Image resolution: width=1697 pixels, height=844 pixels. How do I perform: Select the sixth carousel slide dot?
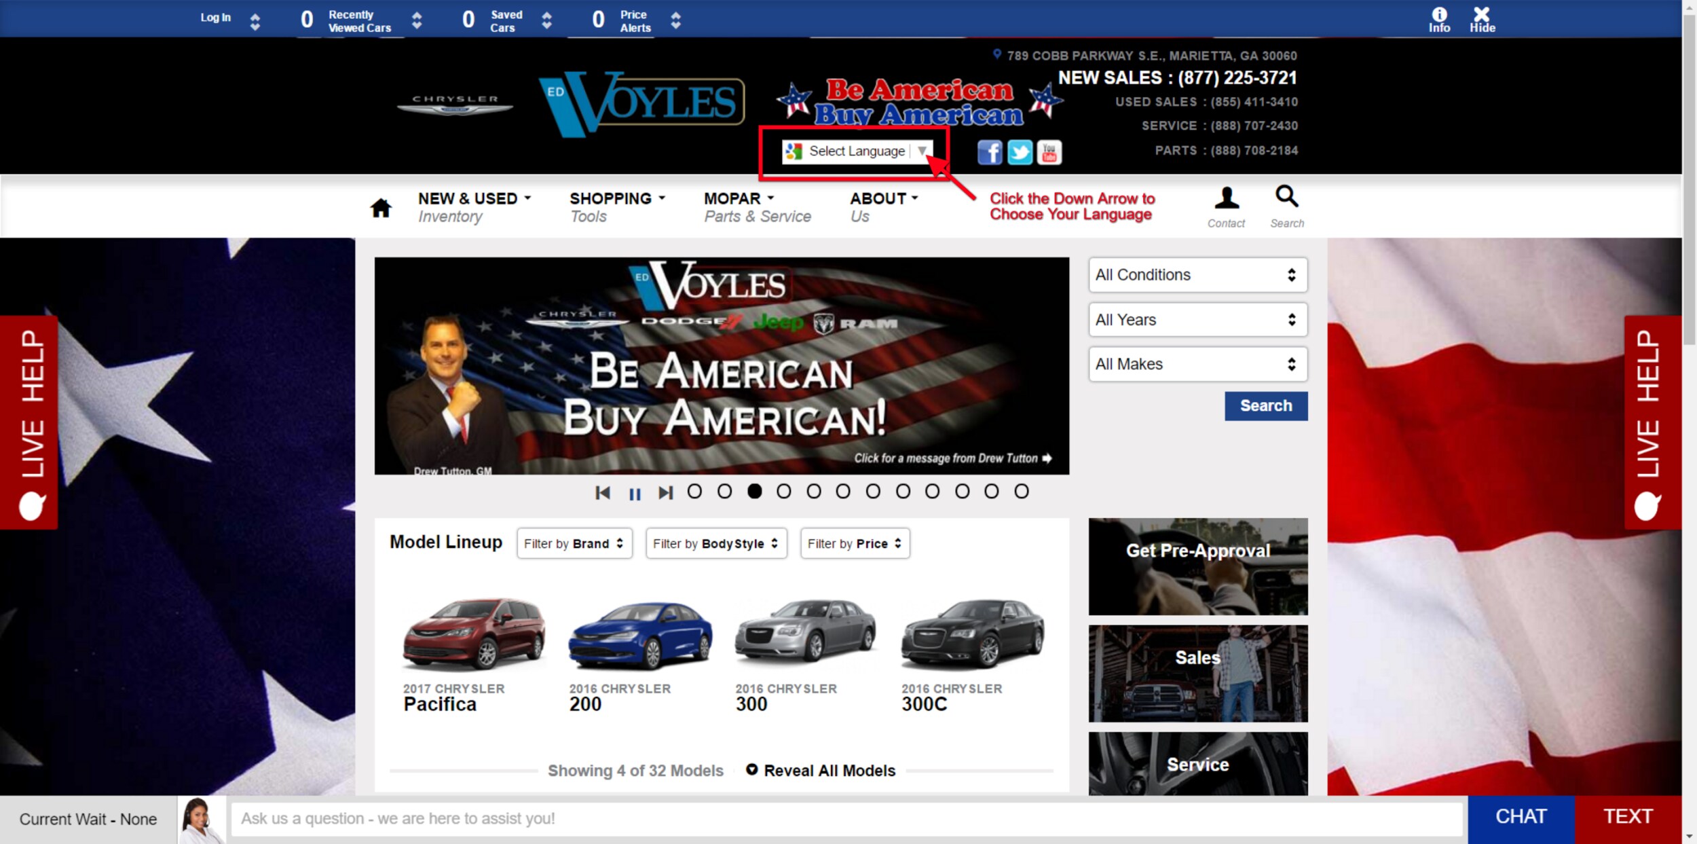[843, 491]
